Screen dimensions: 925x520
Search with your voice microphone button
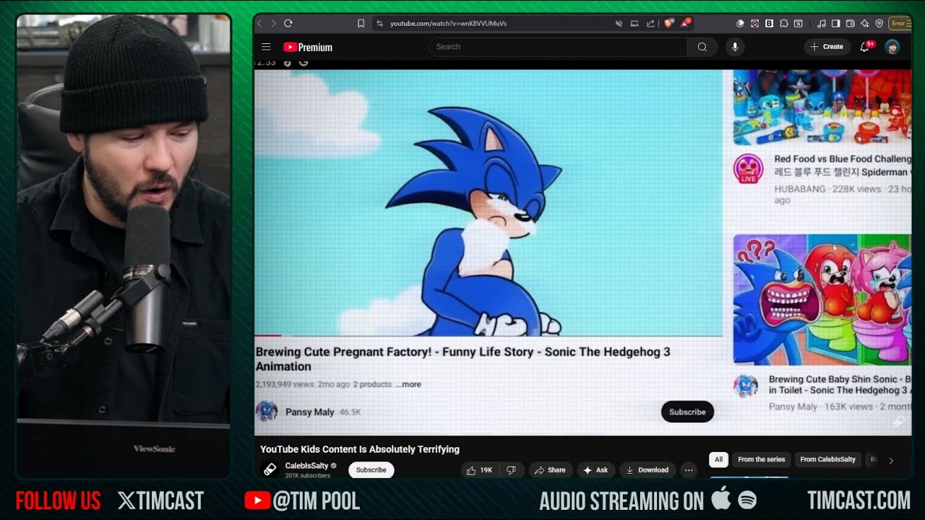point(735,47)
